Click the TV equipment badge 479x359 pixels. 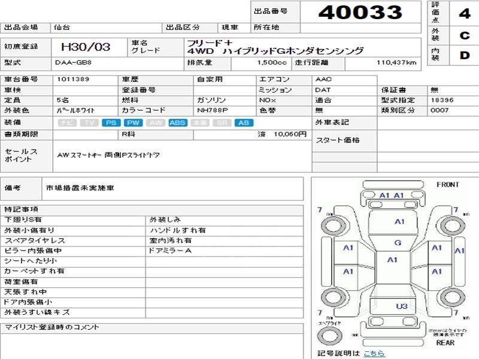[x=89, y=123]
